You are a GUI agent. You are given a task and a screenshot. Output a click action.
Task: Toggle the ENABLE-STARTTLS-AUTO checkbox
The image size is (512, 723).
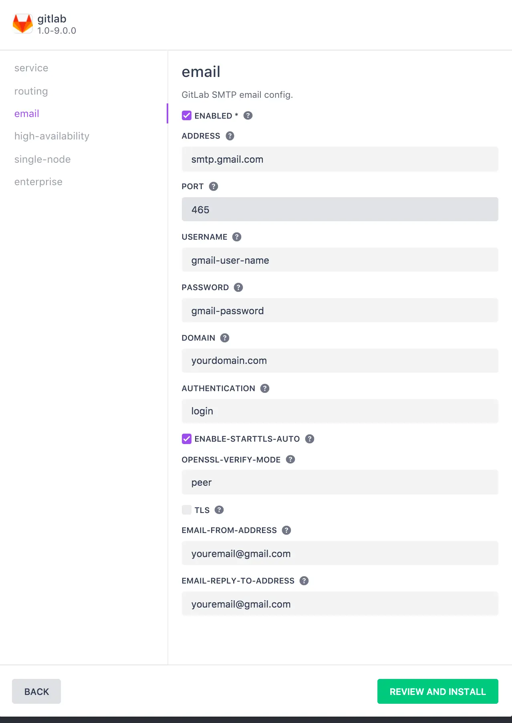click(187, 439)
